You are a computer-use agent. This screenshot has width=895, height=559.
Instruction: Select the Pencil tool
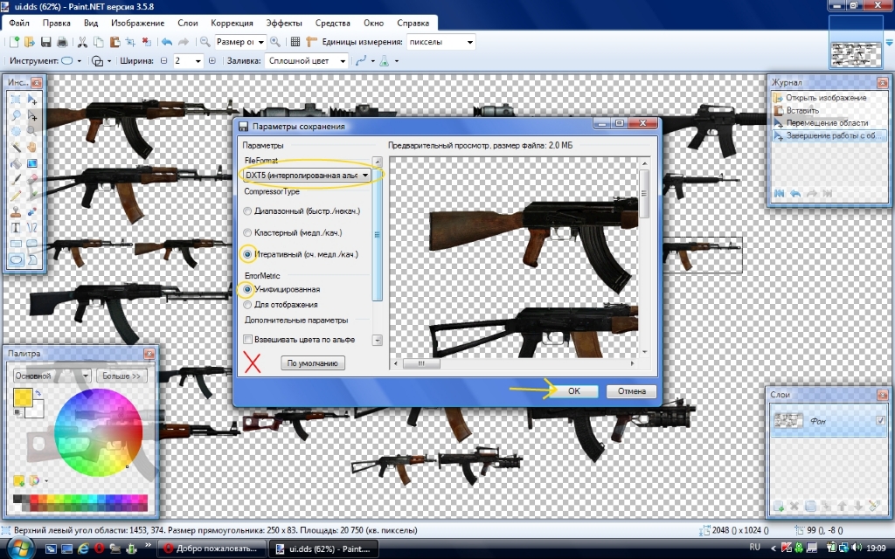[16, 195]
